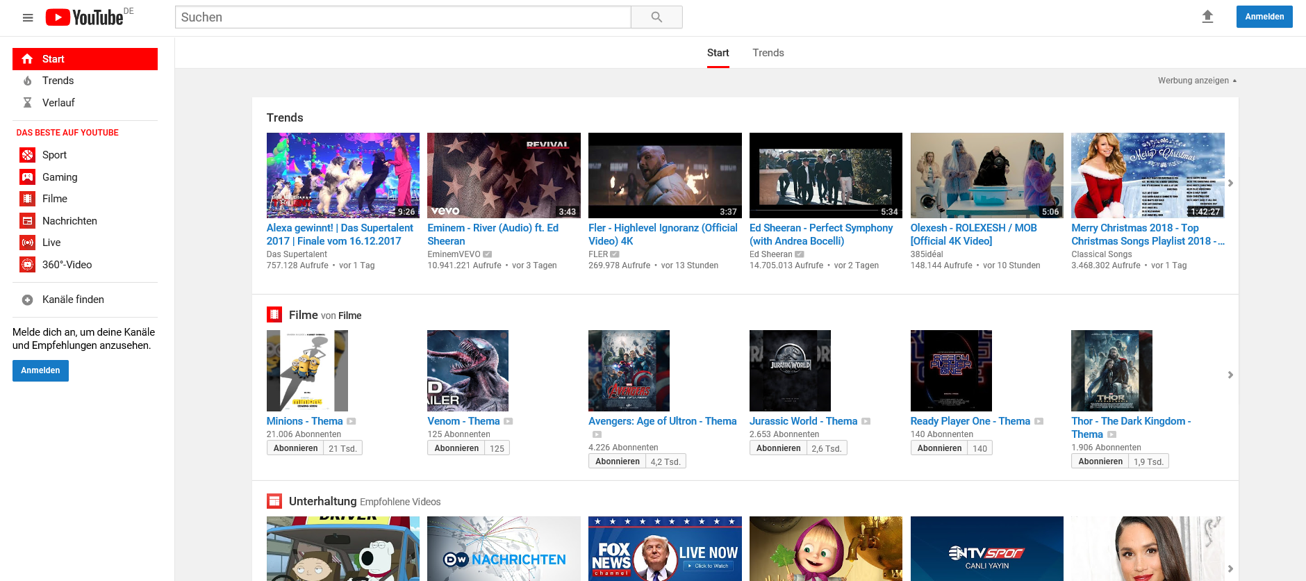The image size is (1306, 581).
Task: Click the Unterhaltung section red icon
Action: [x=274, y=501]
